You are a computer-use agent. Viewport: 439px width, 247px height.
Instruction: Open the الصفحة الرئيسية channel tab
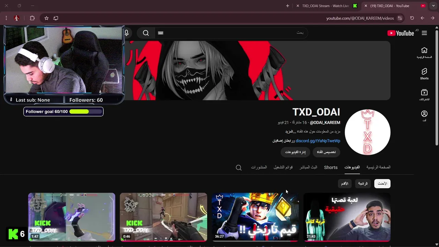click(378, 167)
